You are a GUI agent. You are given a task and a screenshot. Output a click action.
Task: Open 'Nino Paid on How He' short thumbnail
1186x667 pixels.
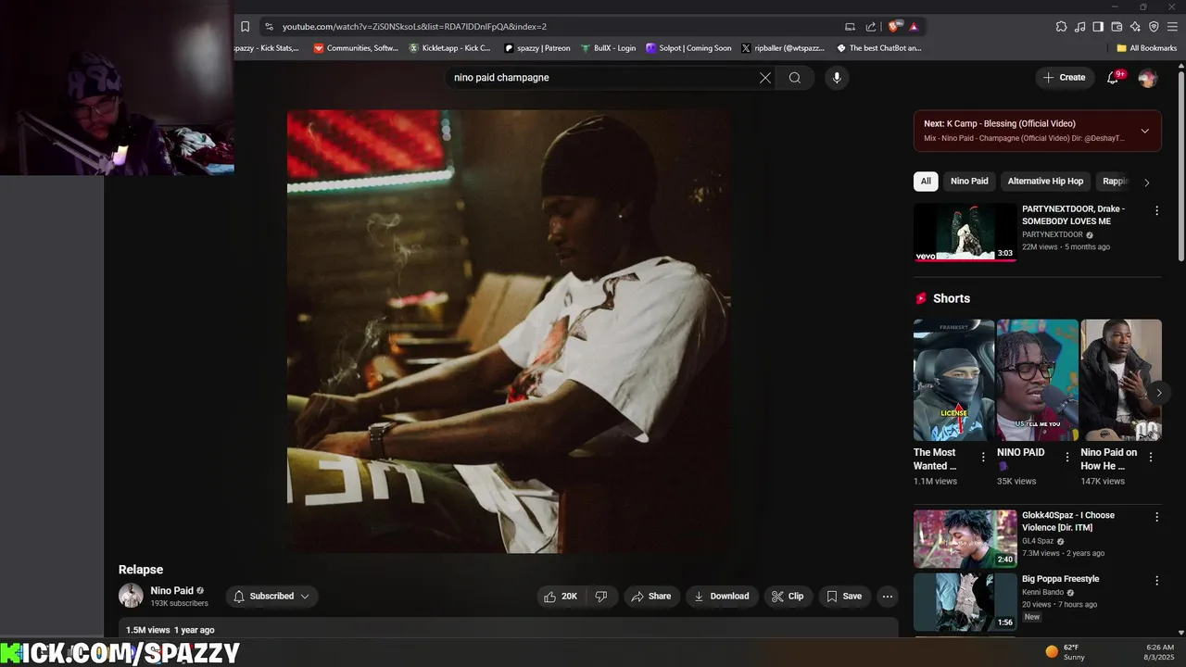point(1120,380)
